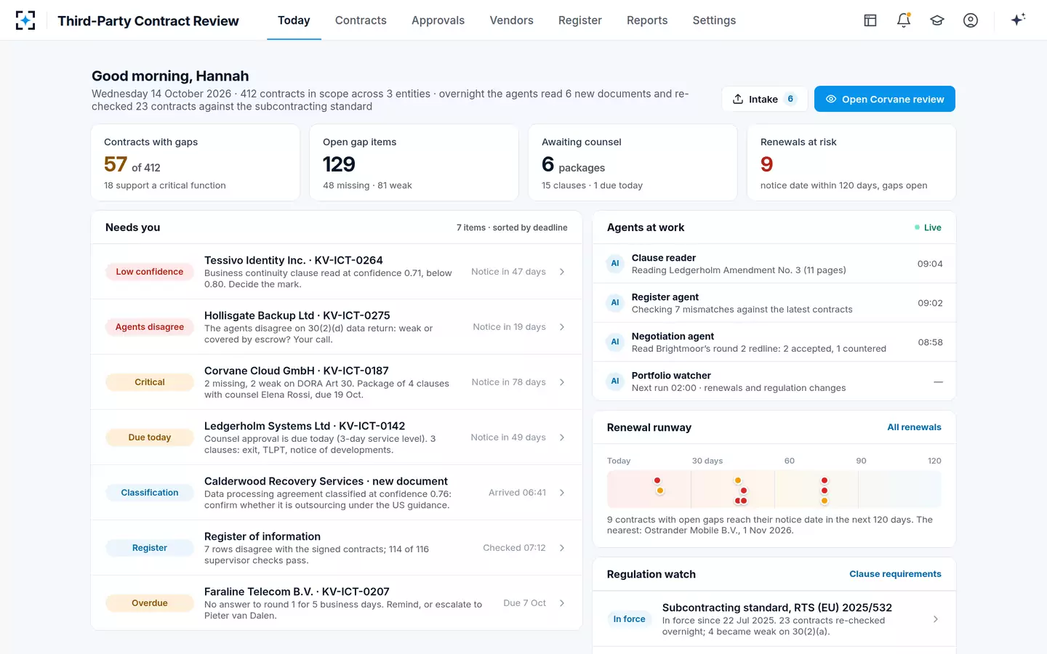Click the AI avatar beside Portfolio watcher
Screen dimensions: 1047x654
[x=615, y=381]
